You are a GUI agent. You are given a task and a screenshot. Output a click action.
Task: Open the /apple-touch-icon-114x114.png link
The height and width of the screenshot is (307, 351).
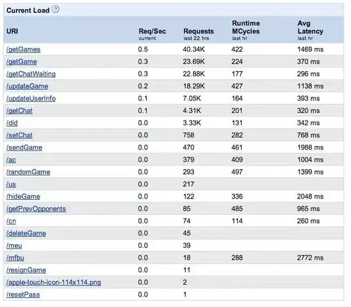pyautogui.click(x=53, y=282)
